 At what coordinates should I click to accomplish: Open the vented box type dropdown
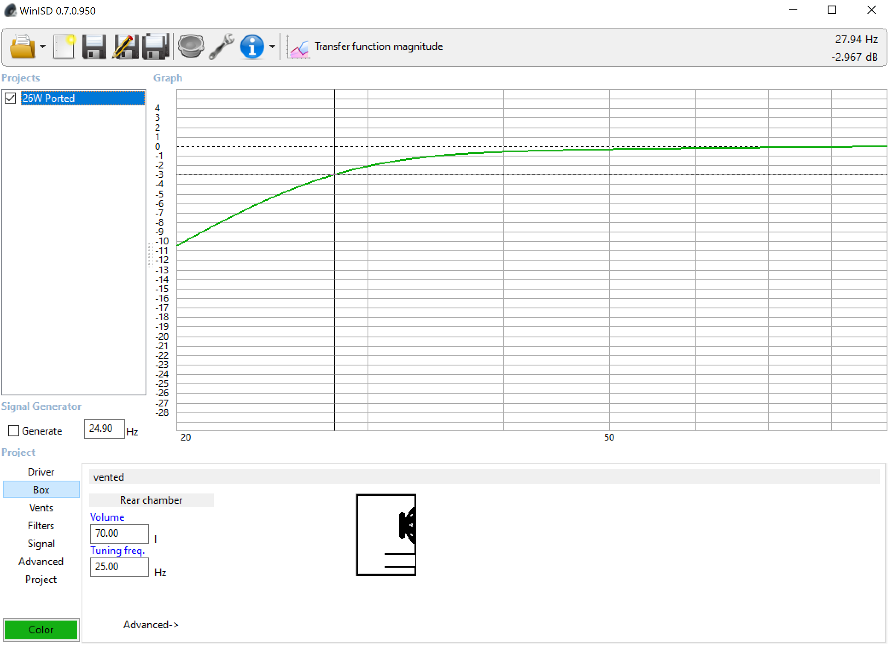(x=484, y=477)
